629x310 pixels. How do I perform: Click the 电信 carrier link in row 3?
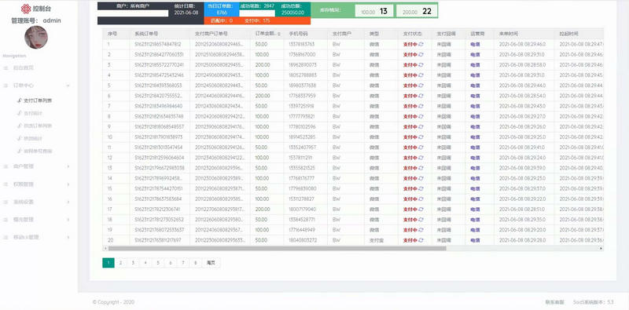point(475,64)
